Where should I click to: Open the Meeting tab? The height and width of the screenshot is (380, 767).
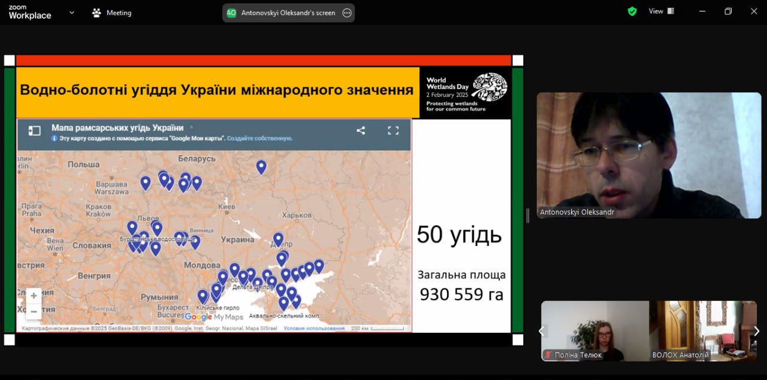[111, 13]
